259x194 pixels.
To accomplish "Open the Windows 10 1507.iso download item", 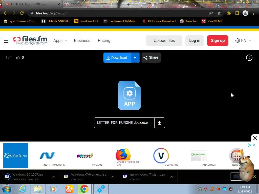I will click(28, 177).
